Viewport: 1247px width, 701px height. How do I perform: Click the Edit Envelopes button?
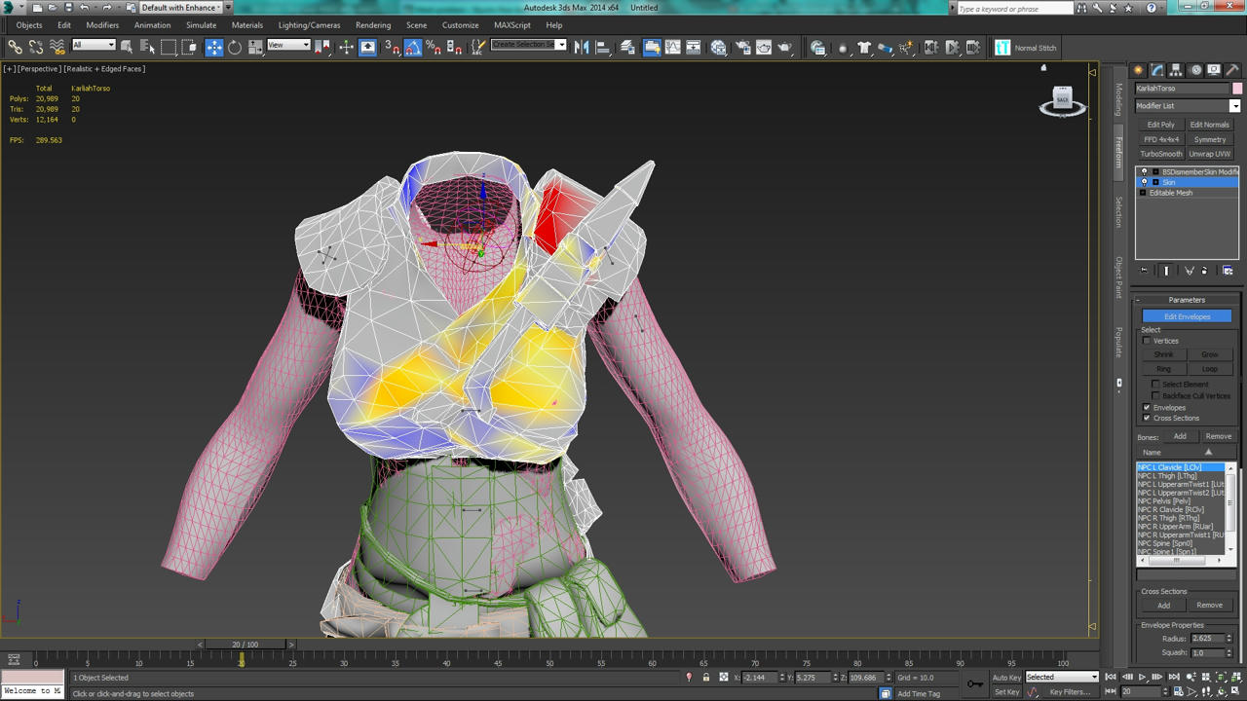point(1187,316)
